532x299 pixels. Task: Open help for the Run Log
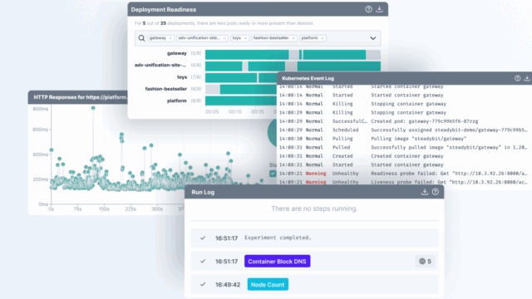436,192
